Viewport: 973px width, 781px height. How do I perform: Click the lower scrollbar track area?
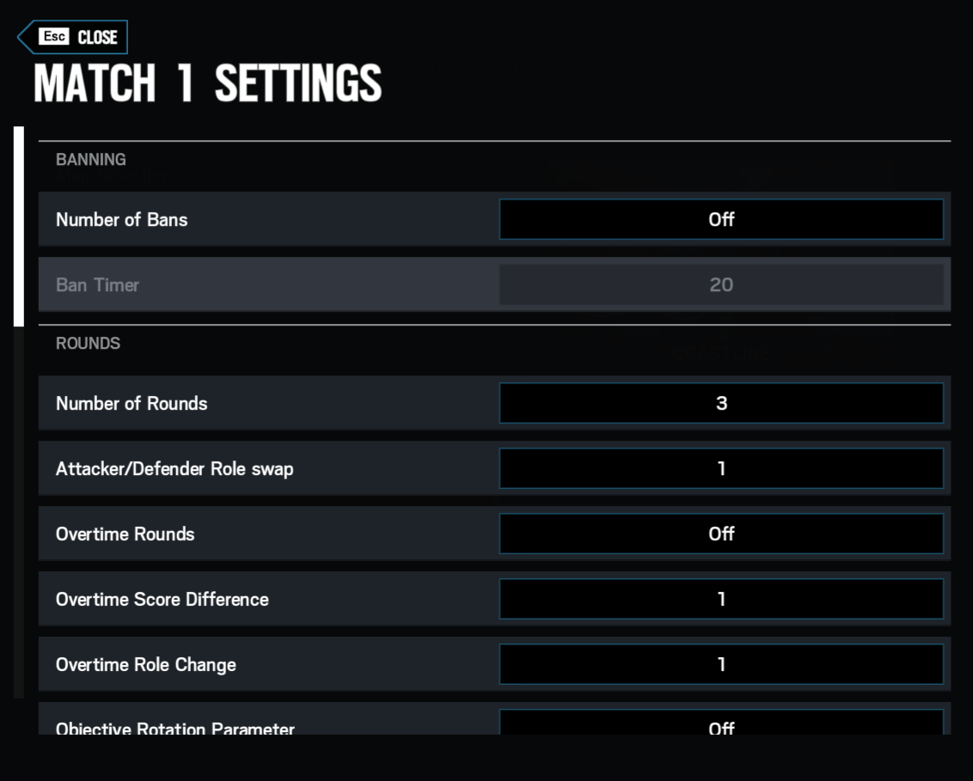pos(18,516)
